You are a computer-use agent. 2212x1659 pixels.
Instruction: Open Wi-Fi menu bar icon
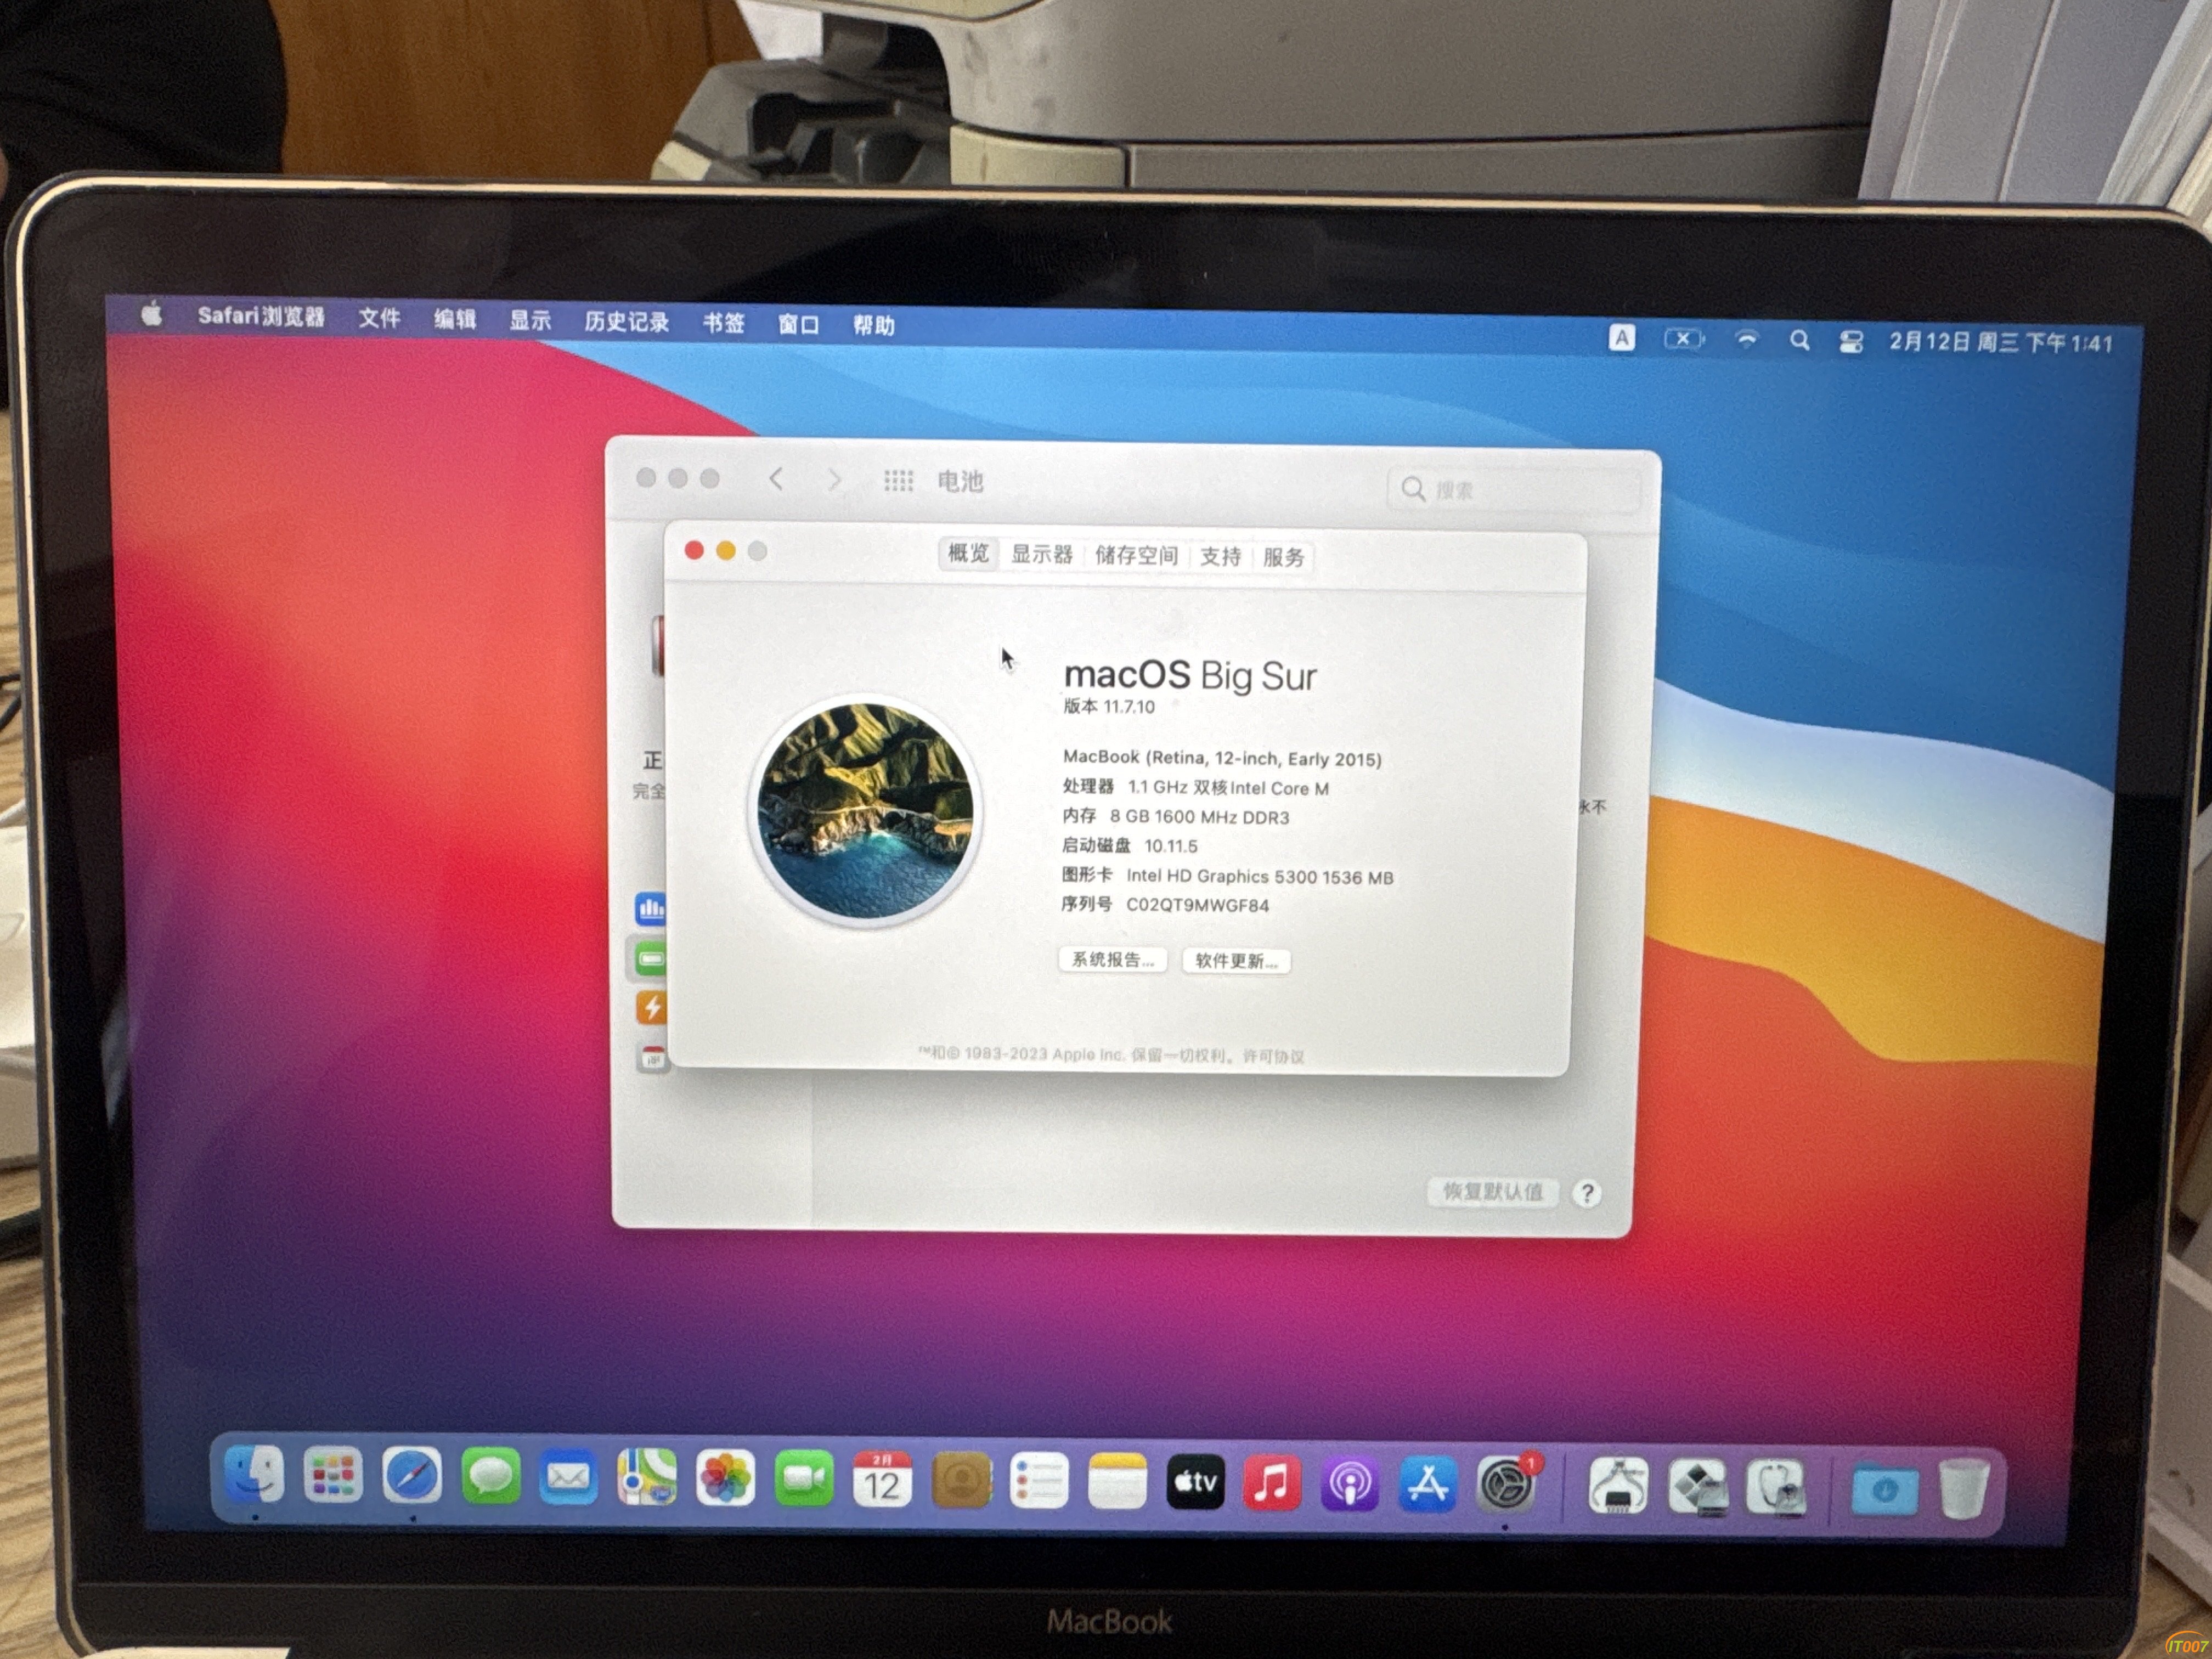(x=1747, y=340)
